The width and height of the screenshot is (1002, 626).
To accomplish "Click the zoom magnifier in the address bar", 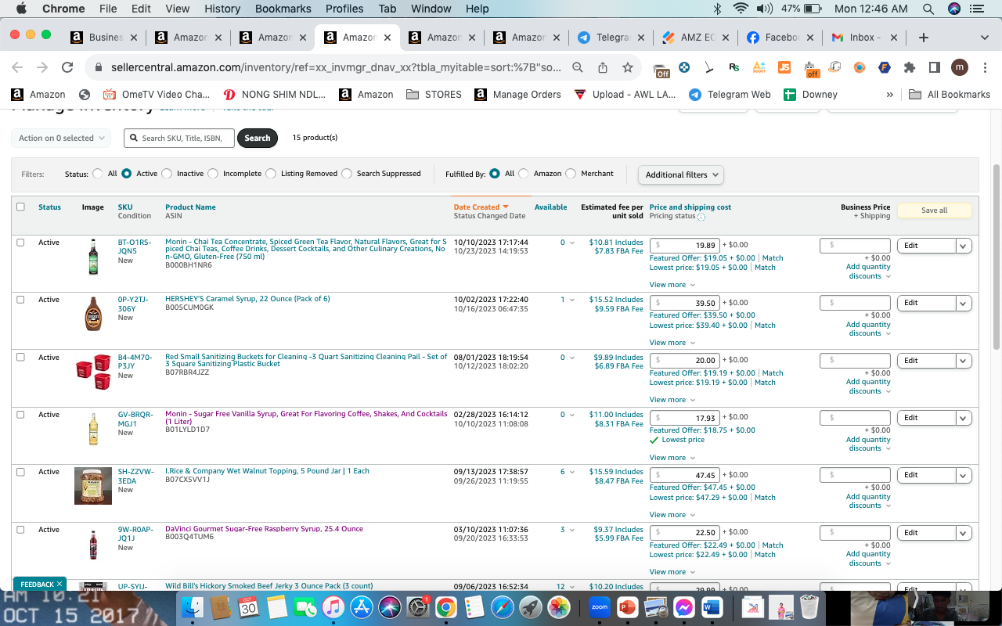I will click(578, 67).
